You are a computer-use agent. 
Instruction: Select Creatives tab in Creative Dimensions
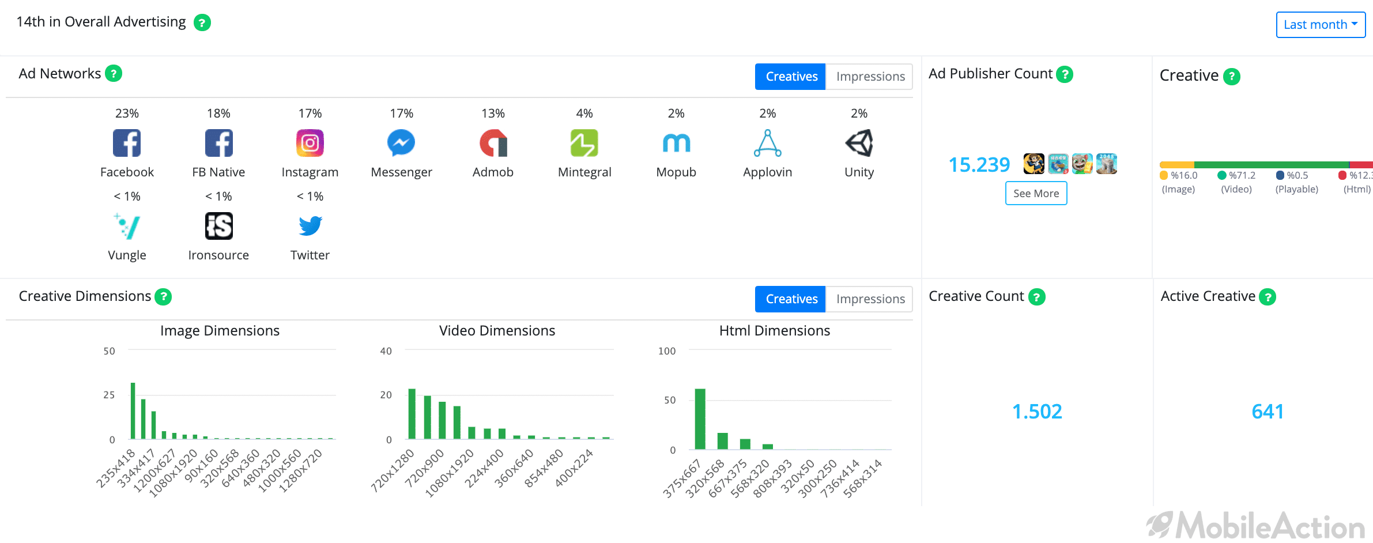790,299
